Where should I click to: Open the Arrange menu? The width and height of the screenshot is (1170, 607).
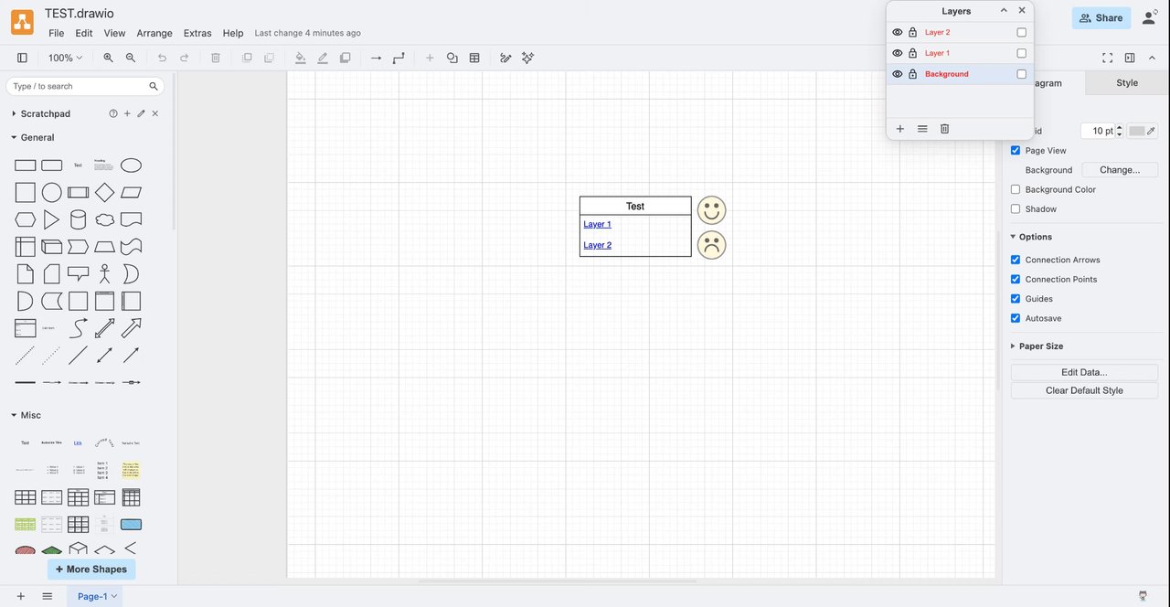(154, 33)
